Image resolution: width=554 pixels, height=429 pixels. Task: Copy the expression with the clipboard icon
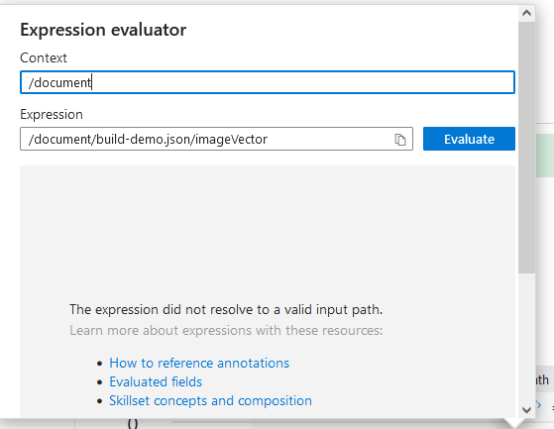[400, 140]
